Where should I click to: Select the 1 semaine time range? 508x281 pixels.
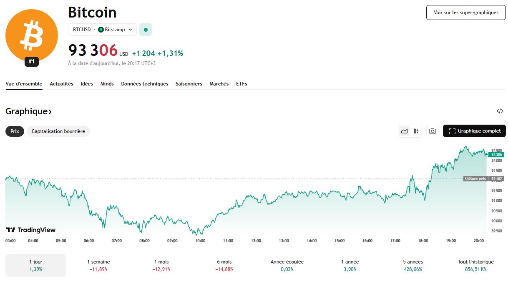[x=98, y=265]
